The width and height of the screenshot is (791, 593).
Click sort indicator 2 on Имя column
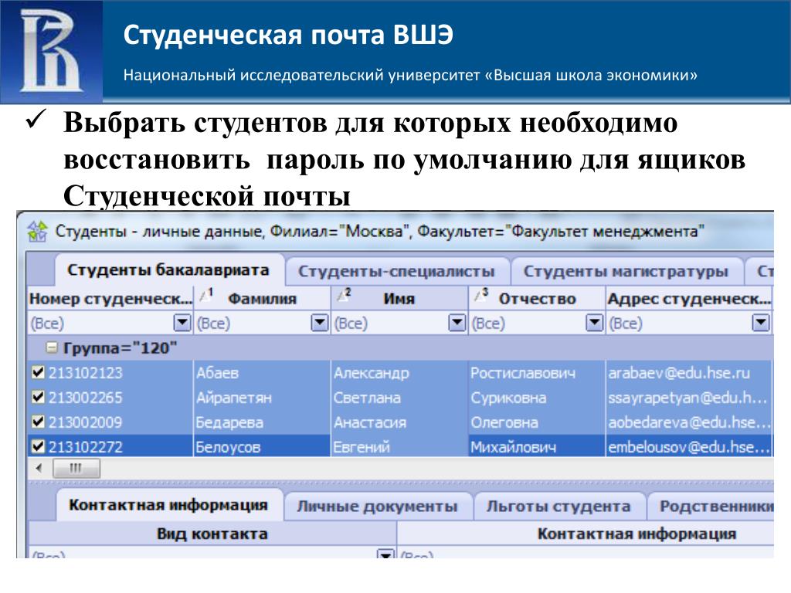(344, 295)
